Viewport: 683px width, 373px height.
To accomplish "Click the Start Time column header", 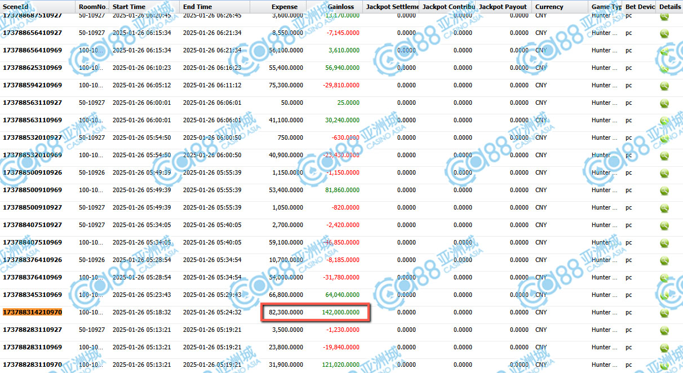I will click(144, 7).
